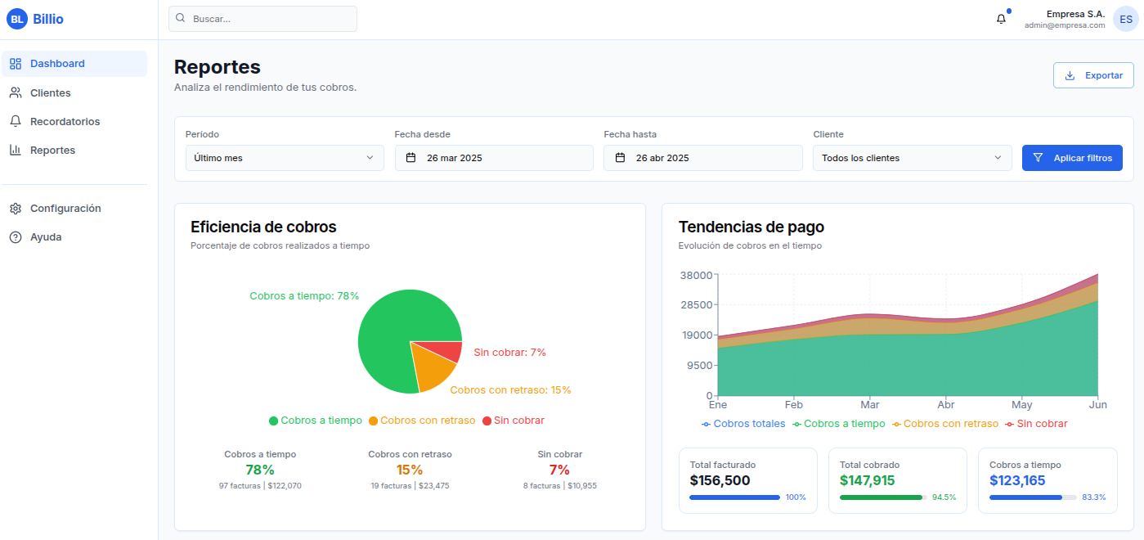1144x540 pixels.
Task: Go to the Reportes menu item
Action: click(53, 150)
